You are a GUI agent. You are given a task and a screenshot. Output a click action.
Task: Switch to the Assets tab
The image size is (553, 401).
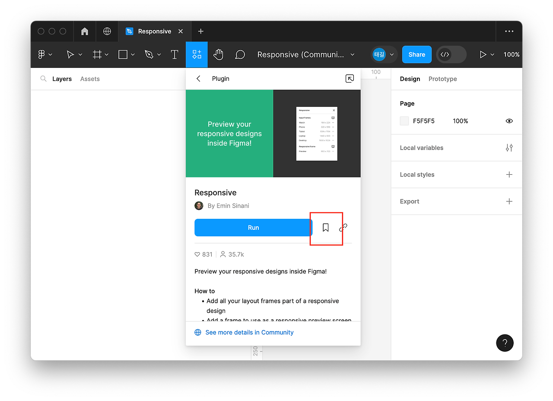click(x=90, y=79)
